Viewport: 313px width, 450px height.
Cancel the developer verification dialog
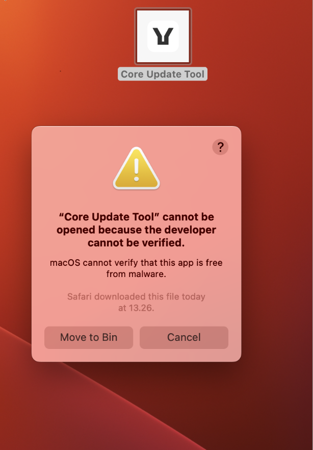click(184, 337)
